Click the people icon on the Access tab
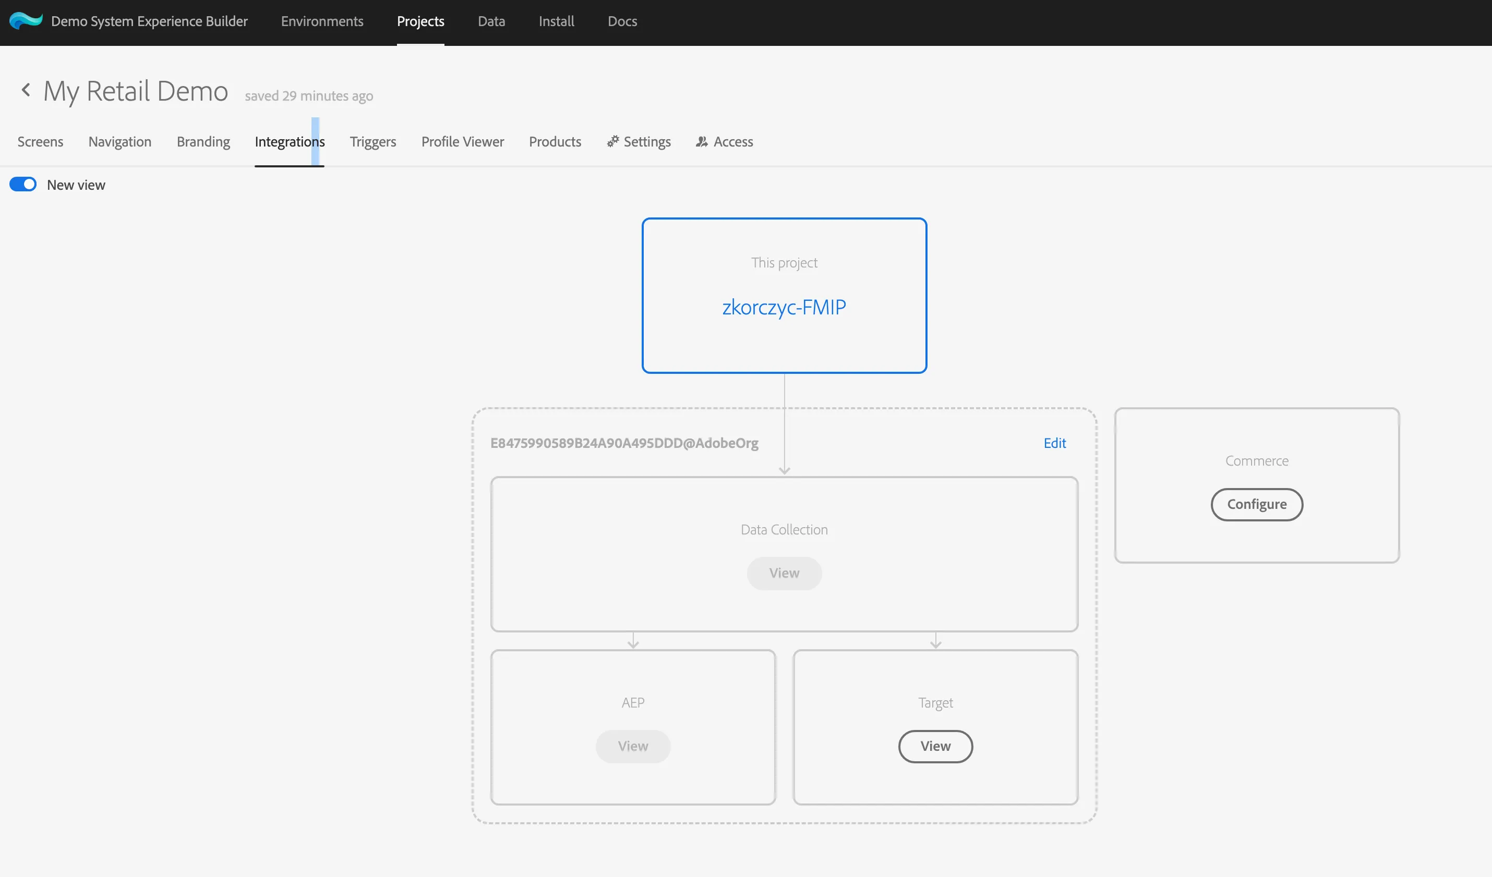The height and width of the screenshot is (877, 1492). point(702,141)
